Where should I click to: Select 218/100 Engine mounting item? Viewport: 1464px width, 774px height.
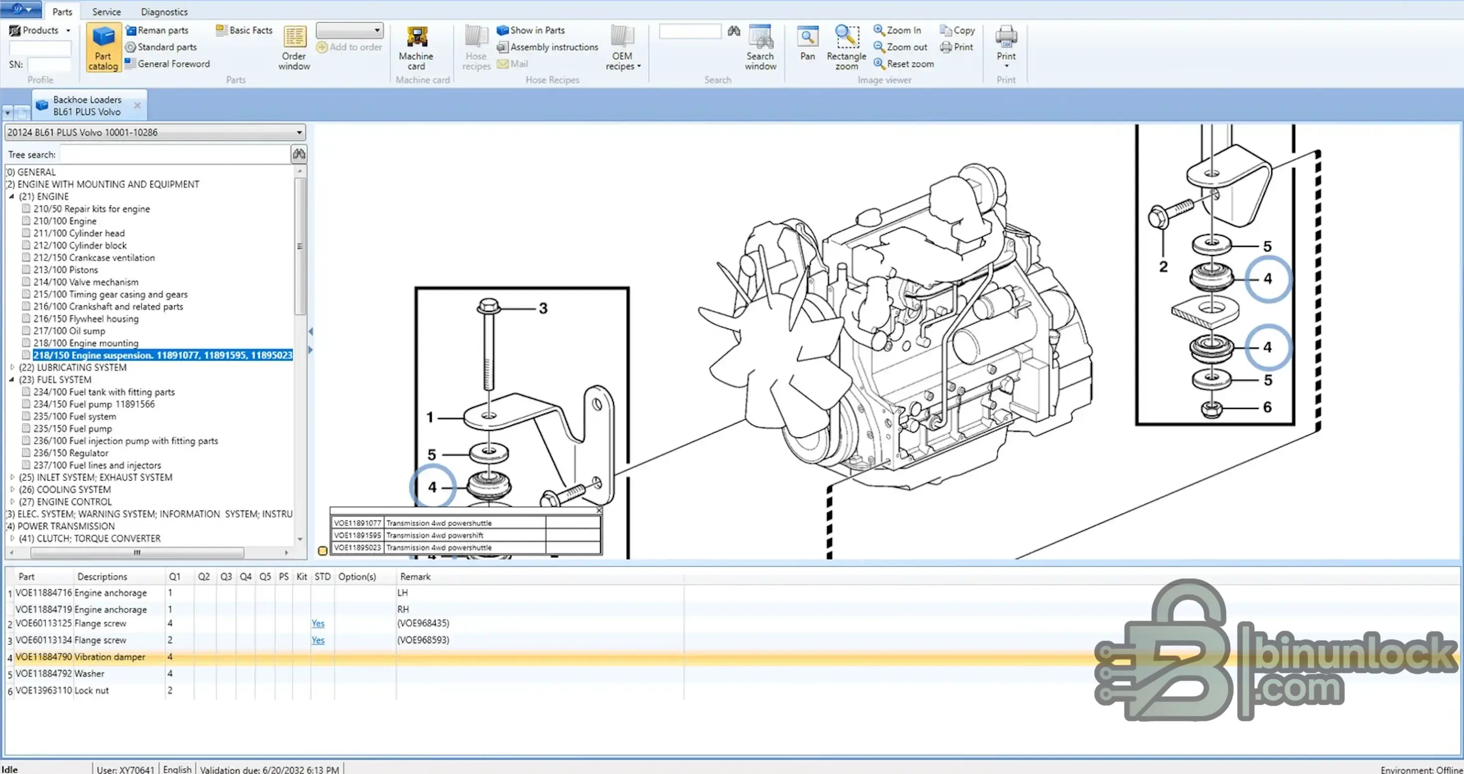pos(86,343)
